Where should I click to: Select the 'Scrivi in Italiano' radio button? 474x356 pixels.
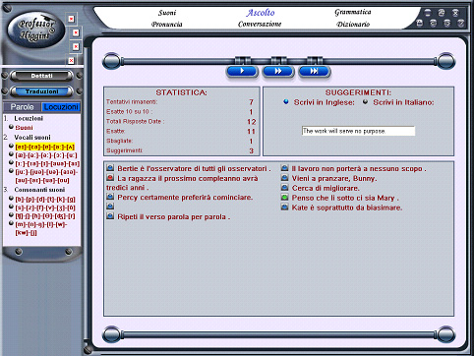pyautogui.click(x=365, y=102)
